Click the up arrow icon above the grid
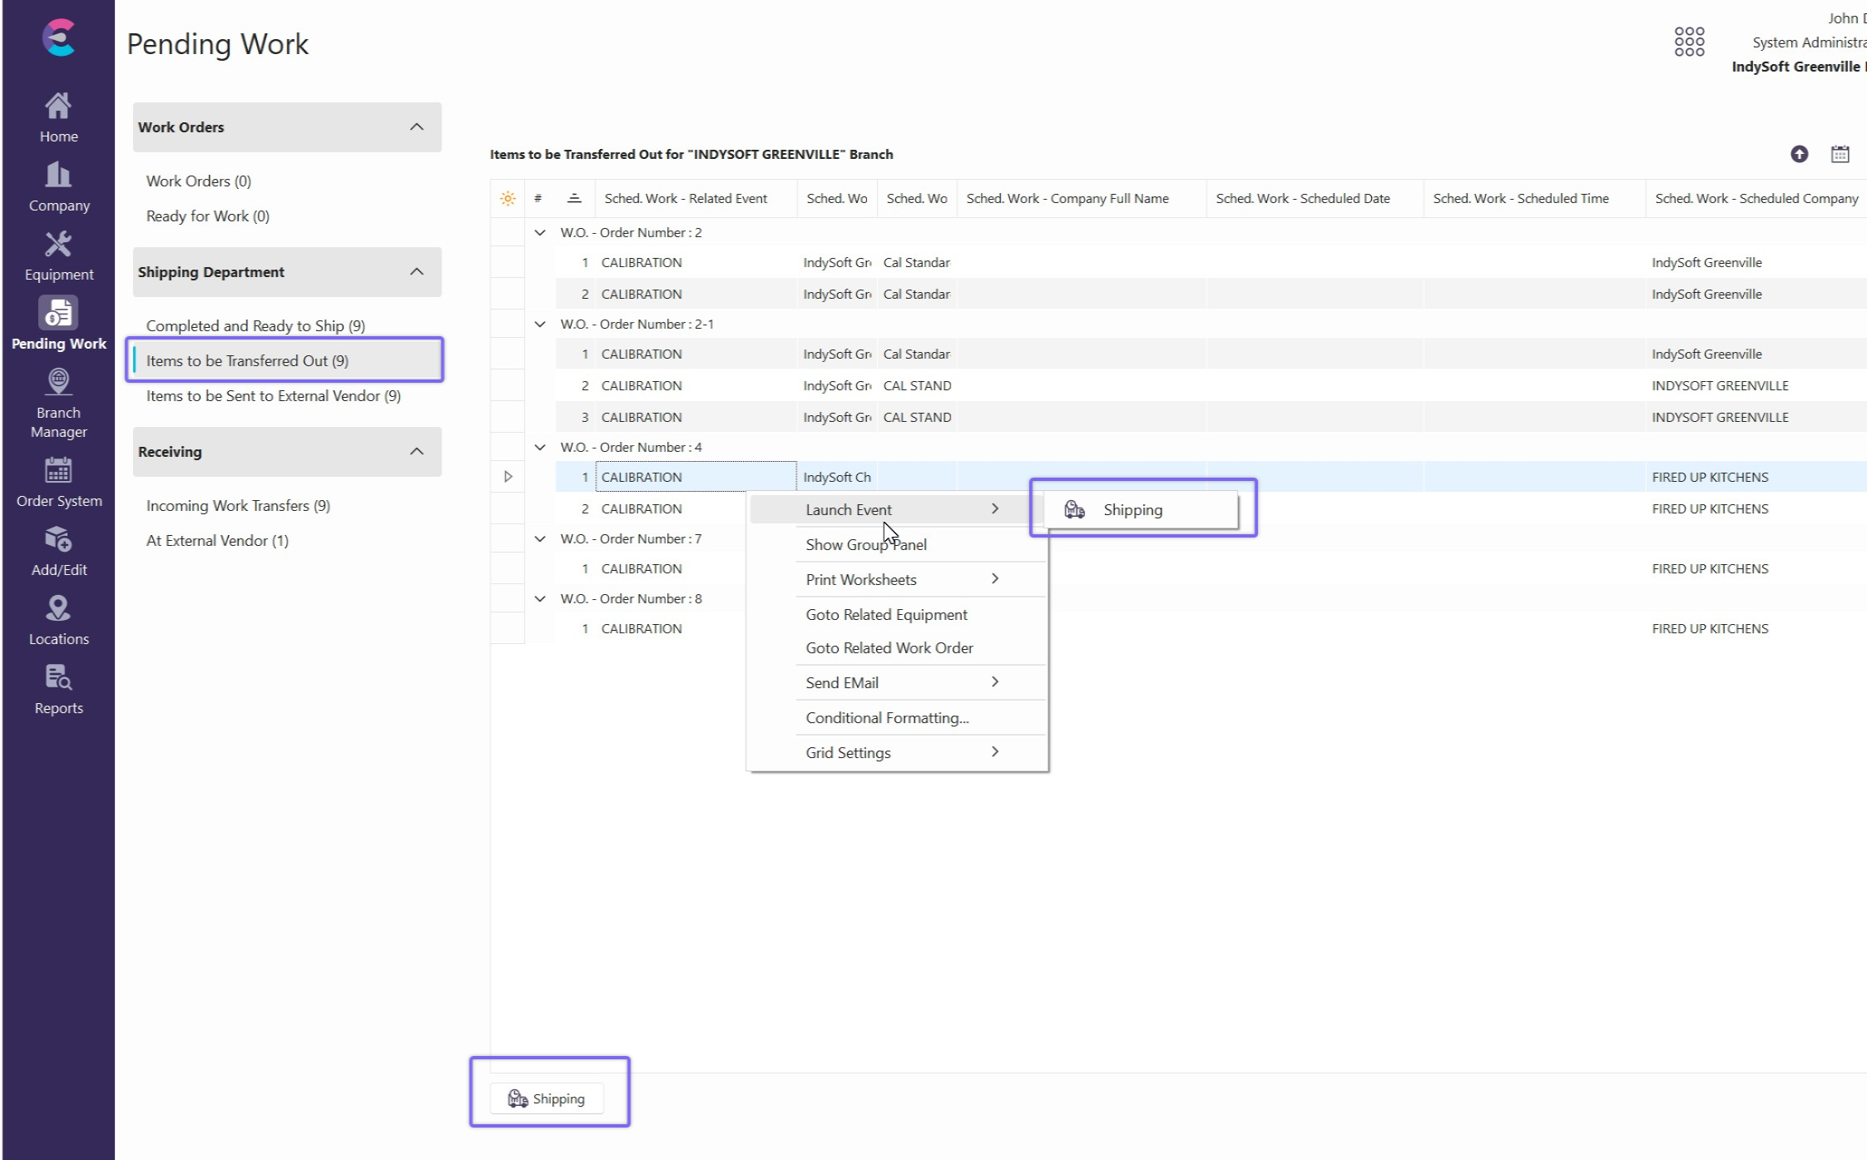The image size is (1867, 1160). [x=1799, y=154]
